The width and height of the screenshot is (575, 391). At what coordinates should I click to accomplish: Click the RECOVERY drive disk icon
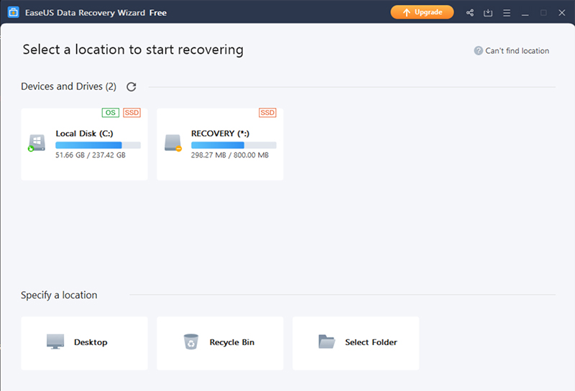tap(172, 143)
